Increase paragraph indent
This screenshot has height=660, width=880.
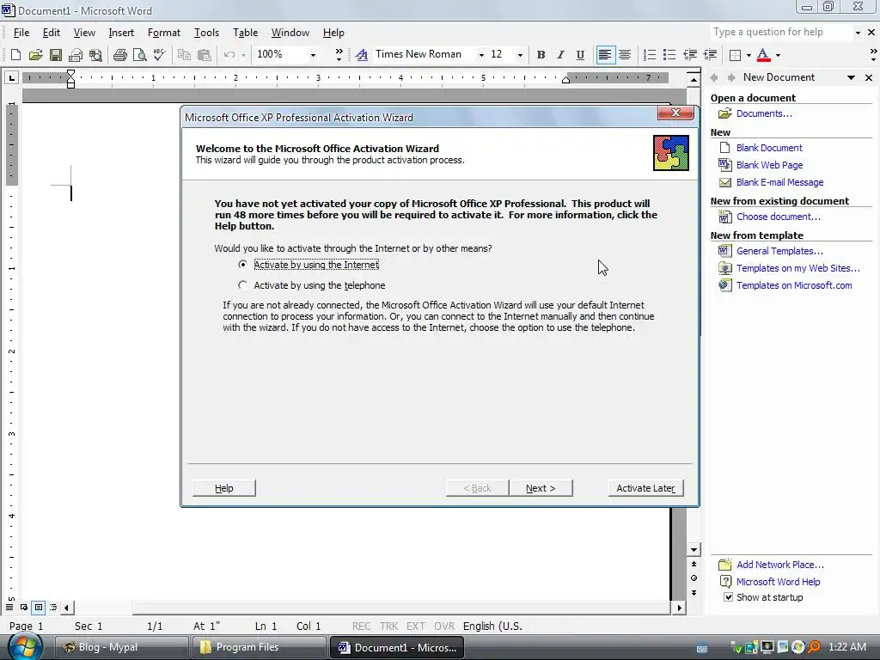pyautogui.click(x=710, y=54)
